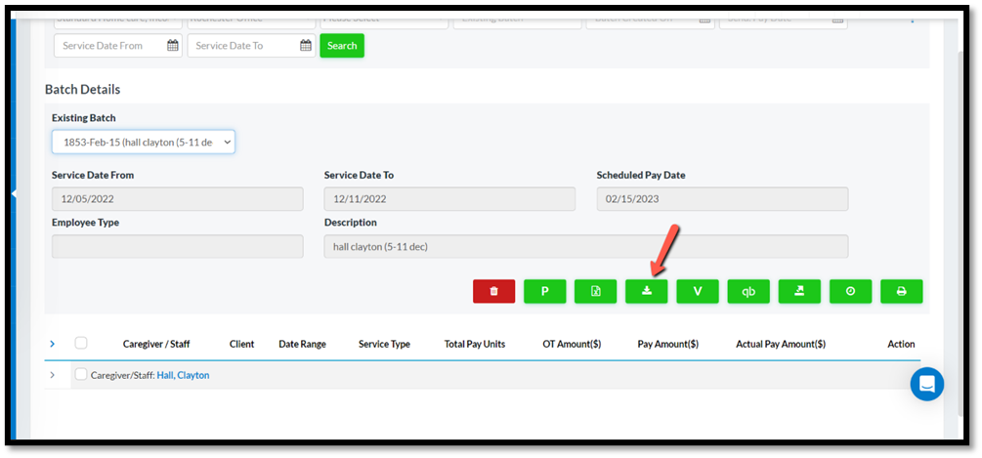Click the green P button
982x458 pixels.
tap(545, 292)
